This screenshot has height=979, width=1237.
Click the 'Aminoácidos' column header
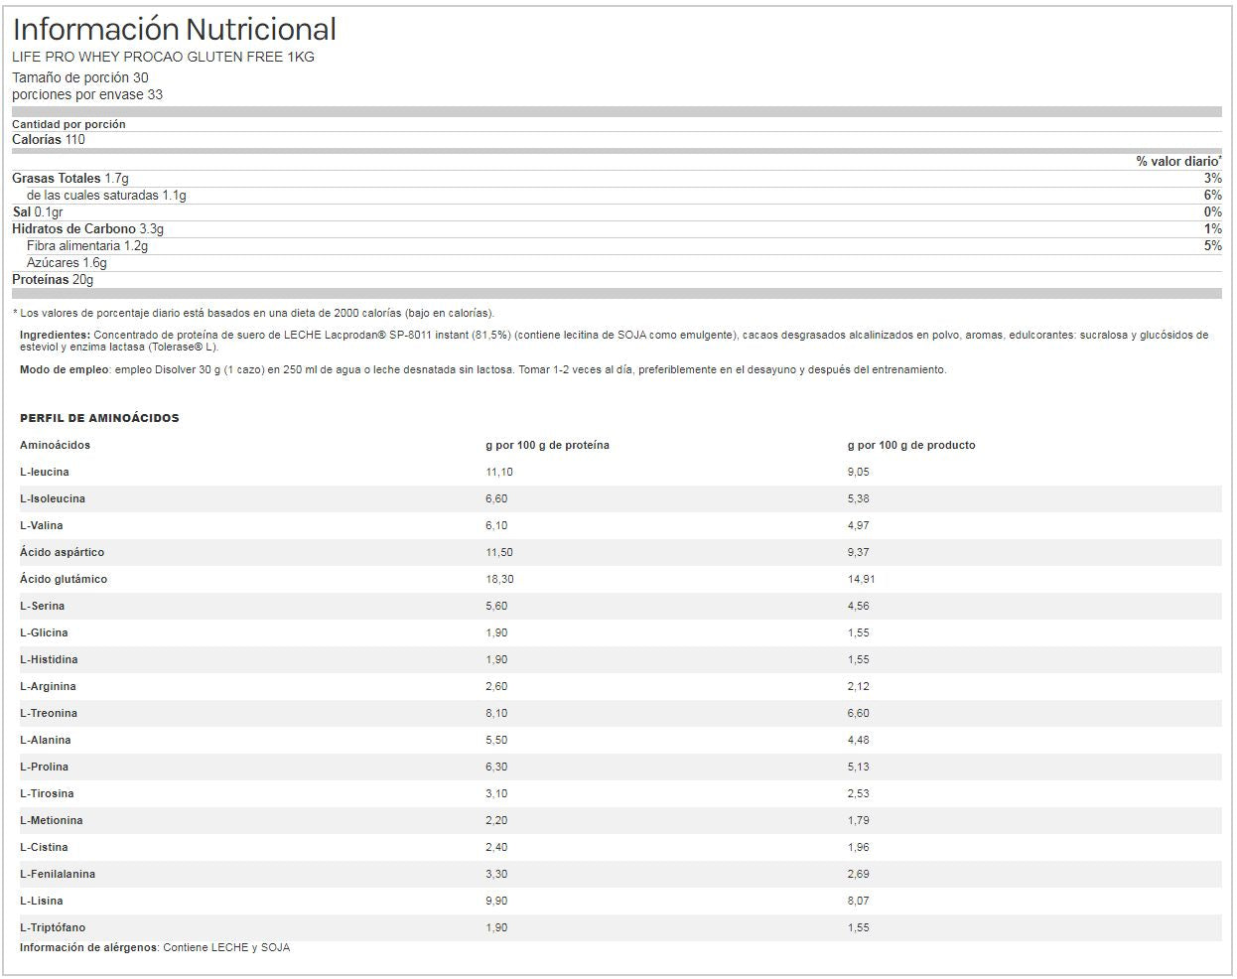[55, 445]
